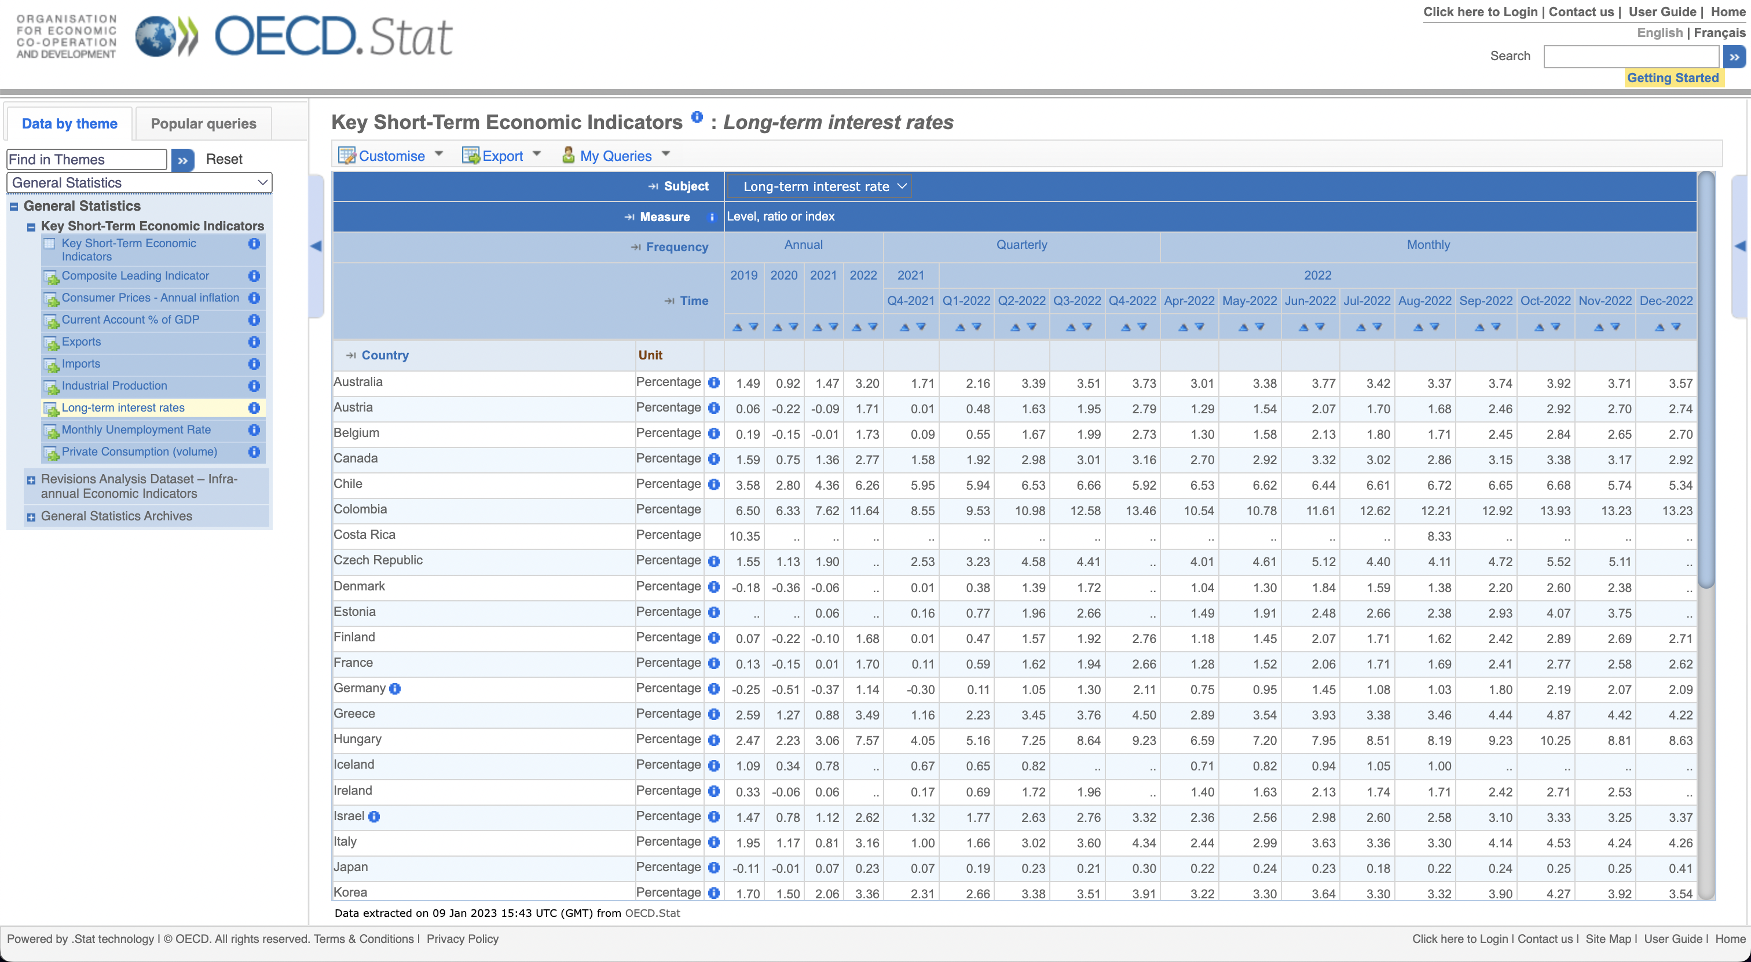
Task: Click info icon beside dataset title
Action: (x=696, y=117)
